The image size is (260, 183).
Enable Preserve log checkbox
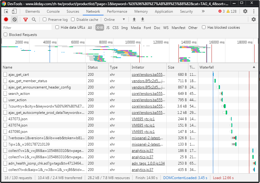point(45,19)
